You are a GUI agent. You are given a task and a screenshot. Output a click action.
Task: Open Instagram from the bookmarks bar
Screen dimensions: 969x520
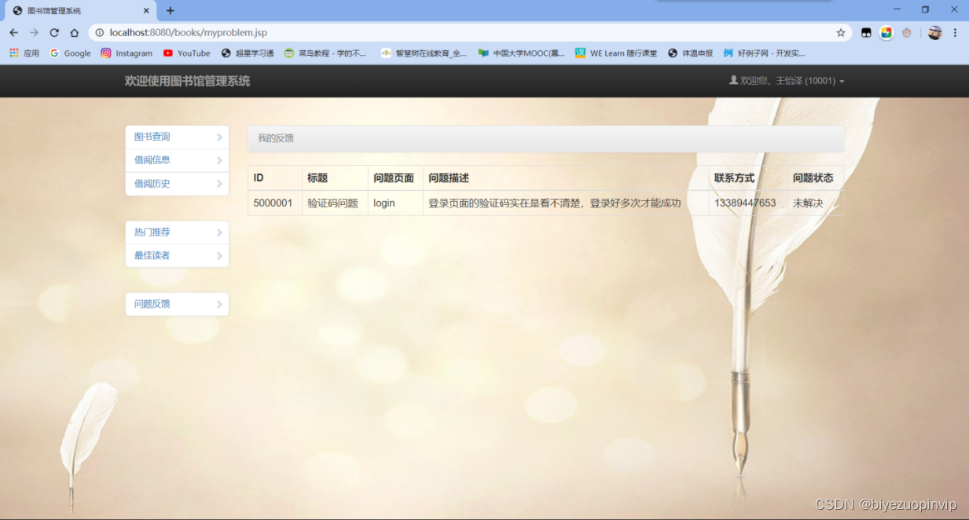point(127,53)
